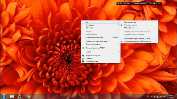Take a snapshot with the recorder camera icon
Viewport: 177px width, 99px height.
pos(154,4)
